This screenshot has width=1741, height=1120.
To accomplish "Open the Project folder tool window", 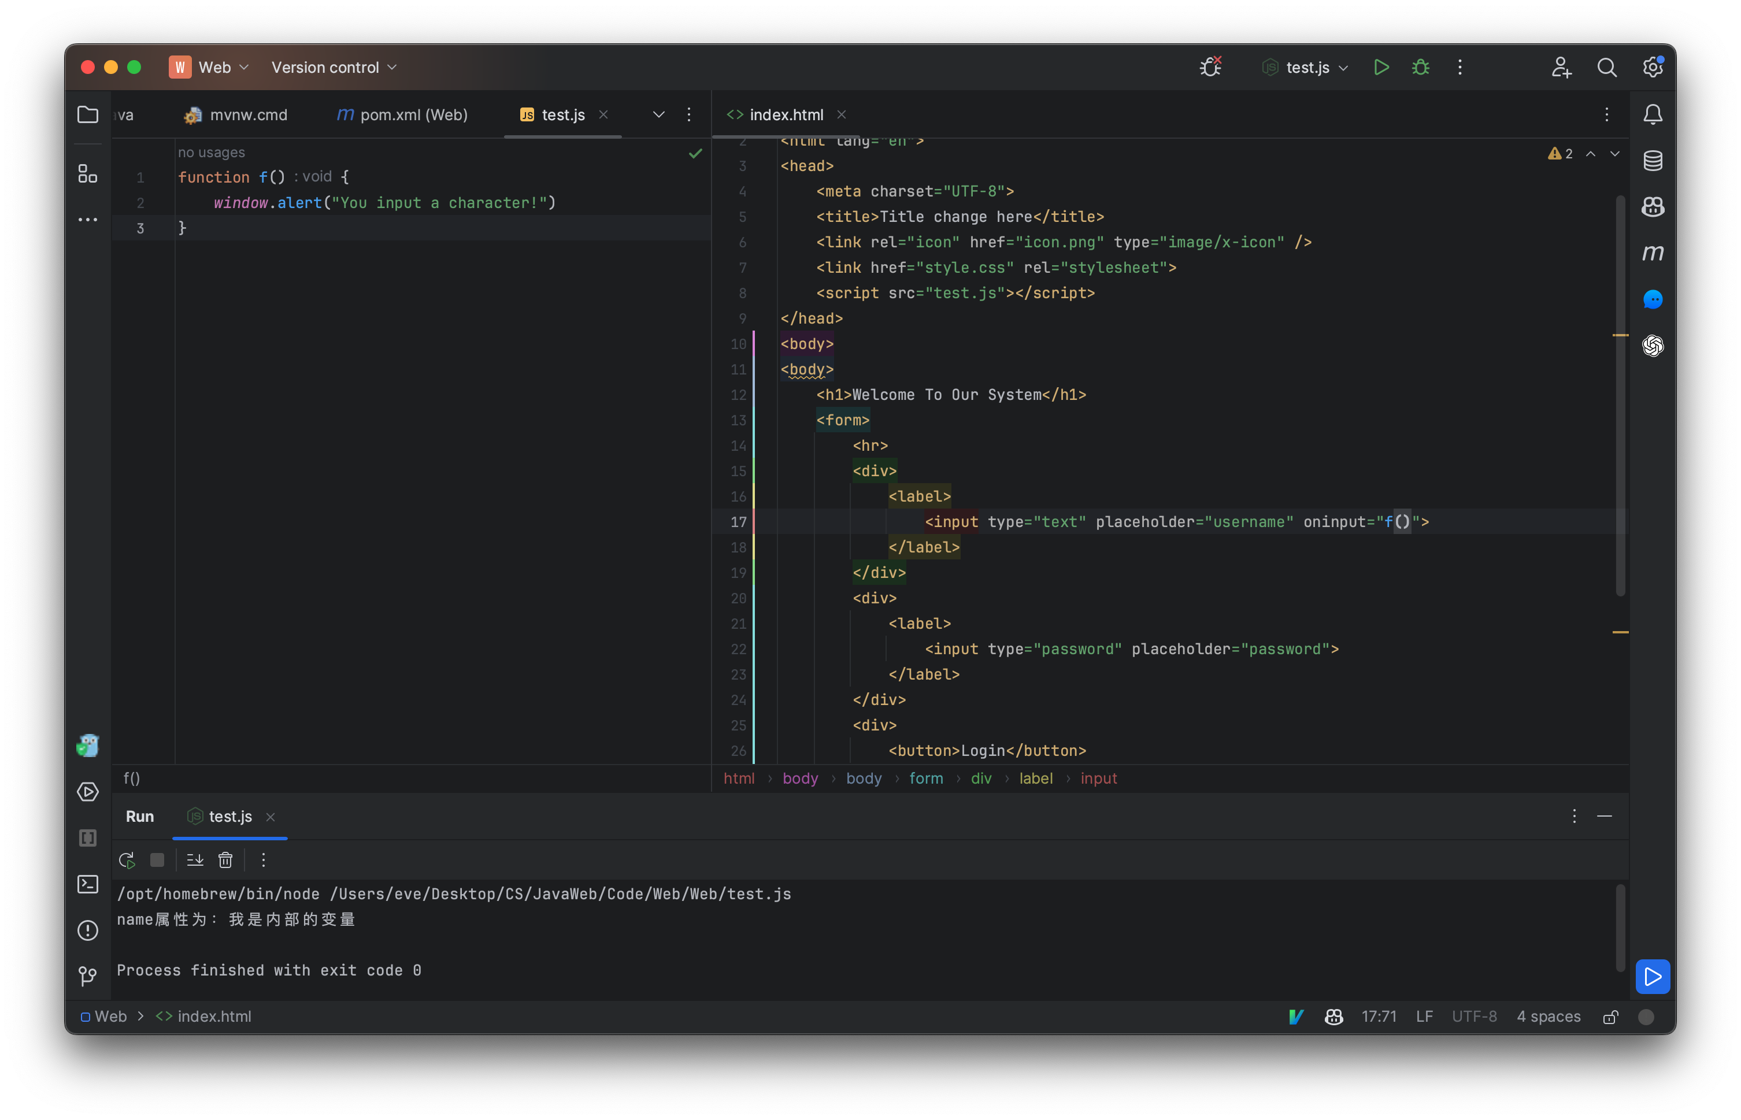I will (87, 115).
